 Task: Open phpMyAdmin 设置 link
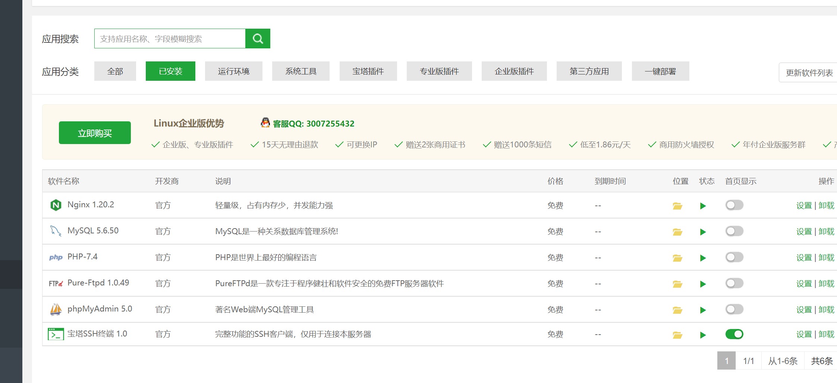point(804,310)
